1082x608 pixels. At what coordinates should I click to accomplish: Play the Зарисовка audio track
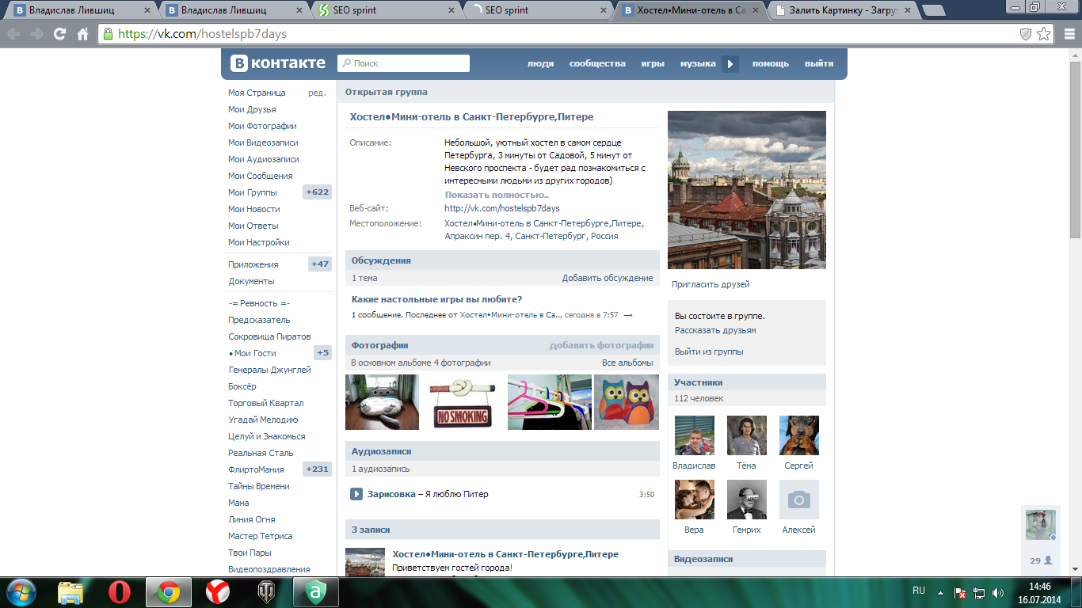(x=356, y=494)
